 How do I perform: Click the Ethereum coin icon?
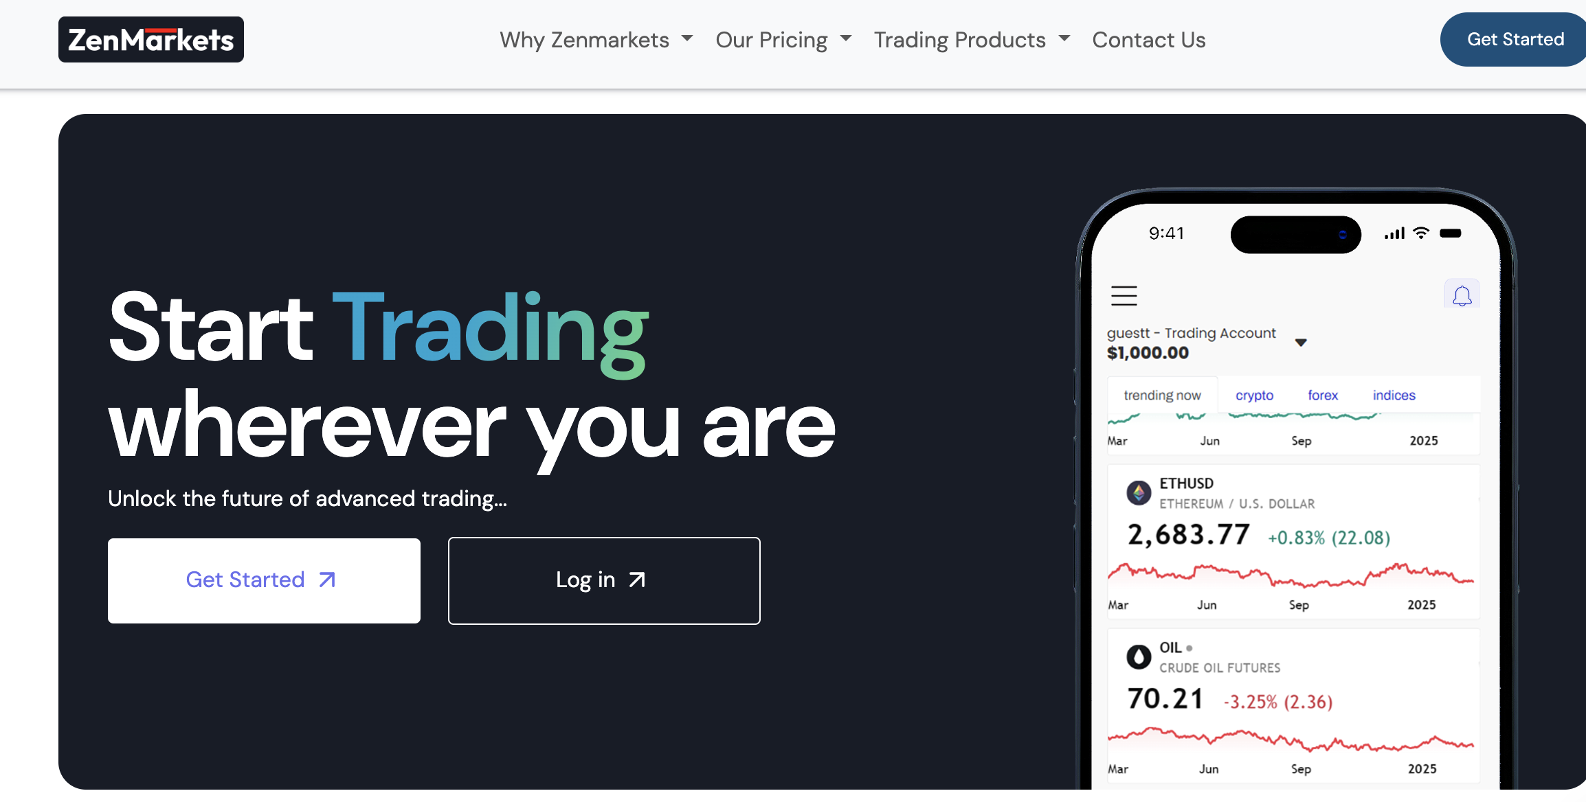click(1139, 492)
